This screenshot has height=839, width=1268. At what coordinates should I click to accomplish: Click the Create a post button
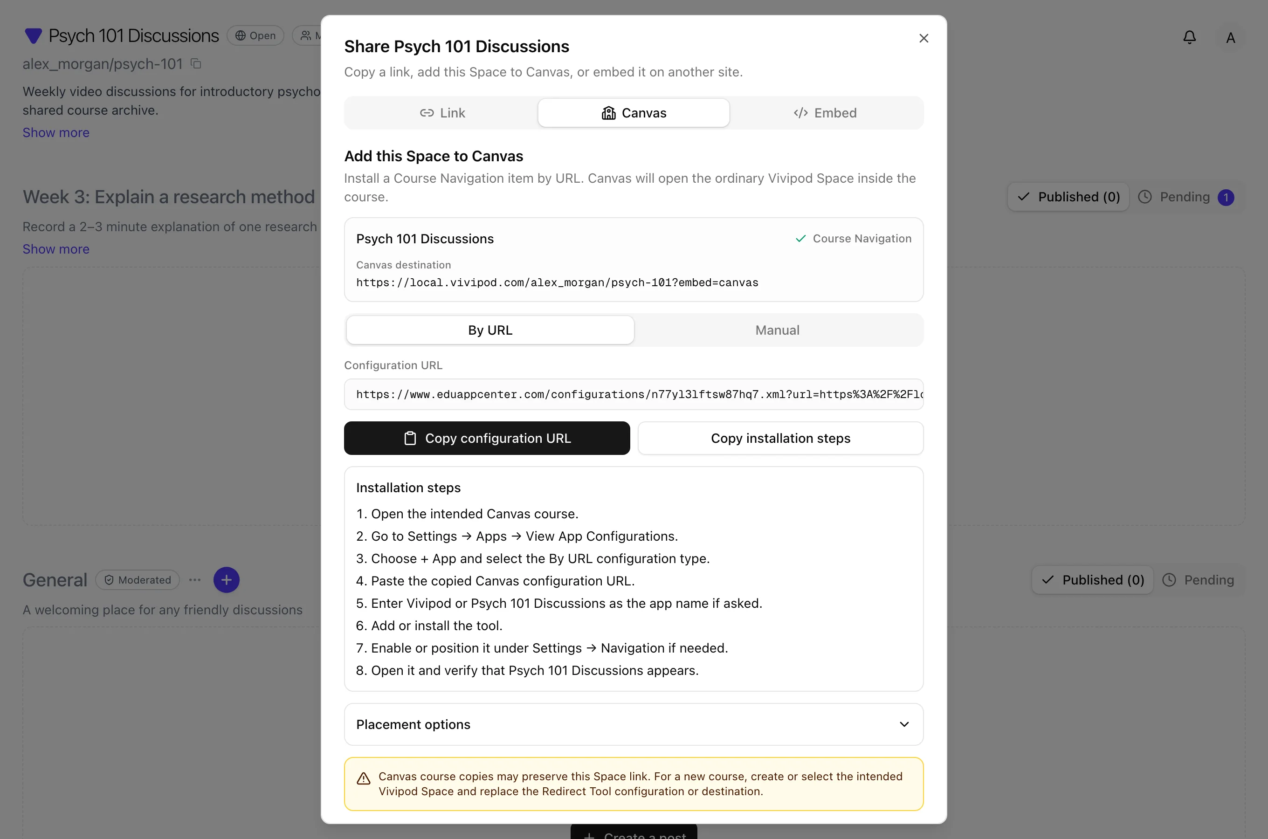tap(634, 832)
